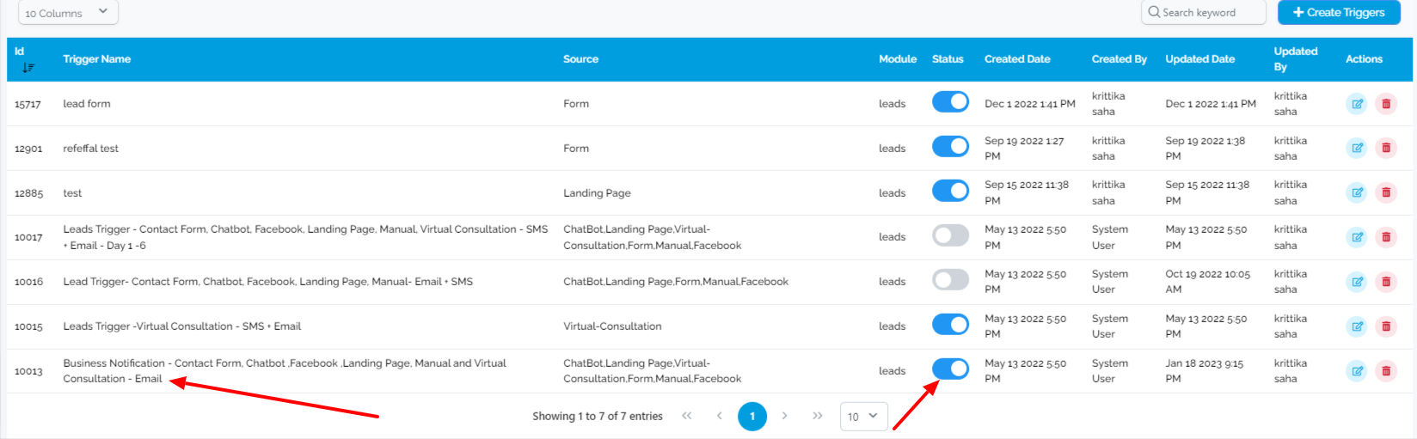Delete the reffefal test trigger
The image size is (1417, 439).
1386,148
